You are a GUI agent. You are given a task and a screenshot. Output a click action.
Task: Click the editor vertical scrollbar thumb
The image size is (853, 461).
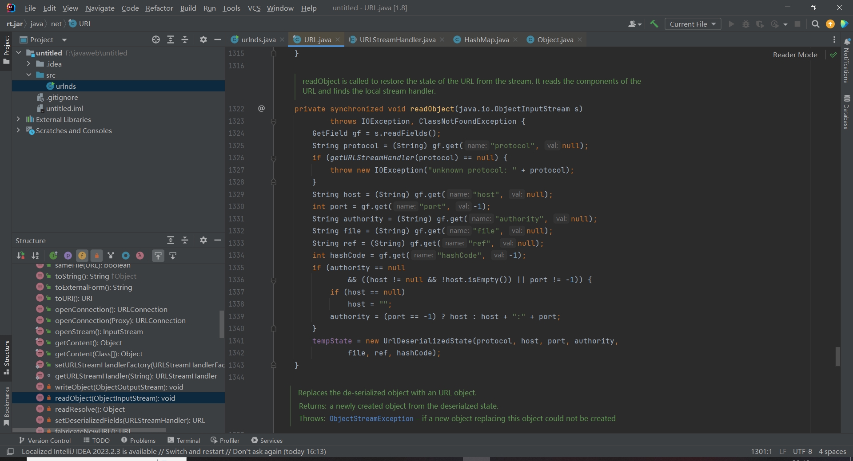point(838,356)
